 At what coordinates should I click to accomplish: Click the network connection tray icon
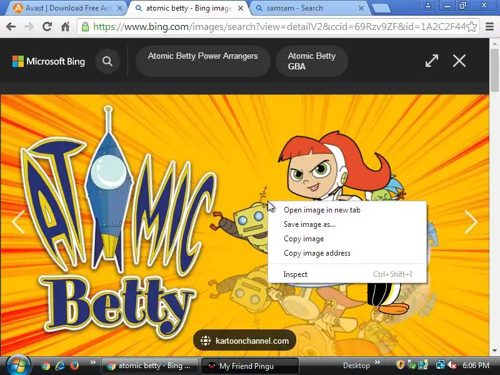(x=441, y=365)
